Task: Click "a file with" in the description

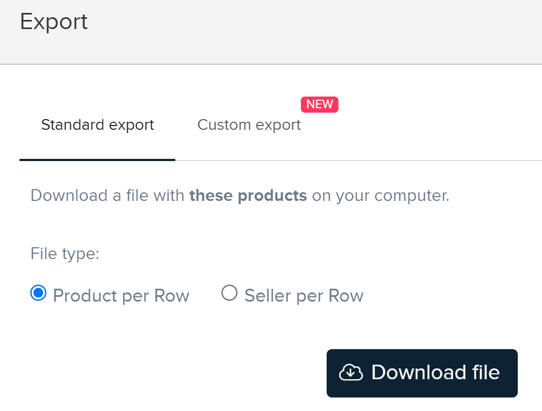Action: pos(148,195)
